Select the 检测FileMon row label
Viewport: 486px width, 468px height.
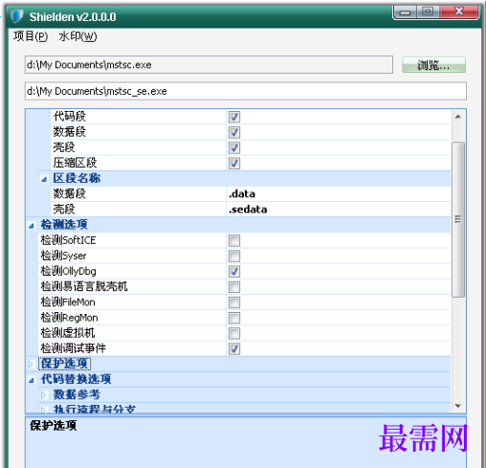click(x=68, y=302)
